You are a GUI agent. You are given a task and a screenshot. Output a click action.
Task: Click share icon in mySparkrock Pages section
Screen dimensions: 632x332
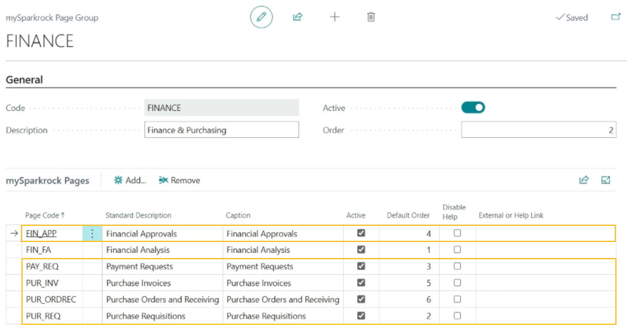coord(584,180)
